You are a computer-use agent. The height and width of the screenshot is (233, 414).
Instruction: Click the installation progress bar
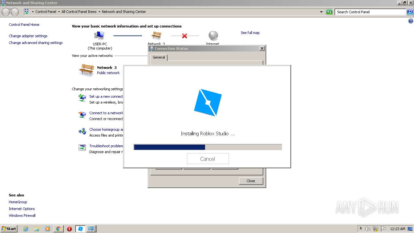coord(208,147)
